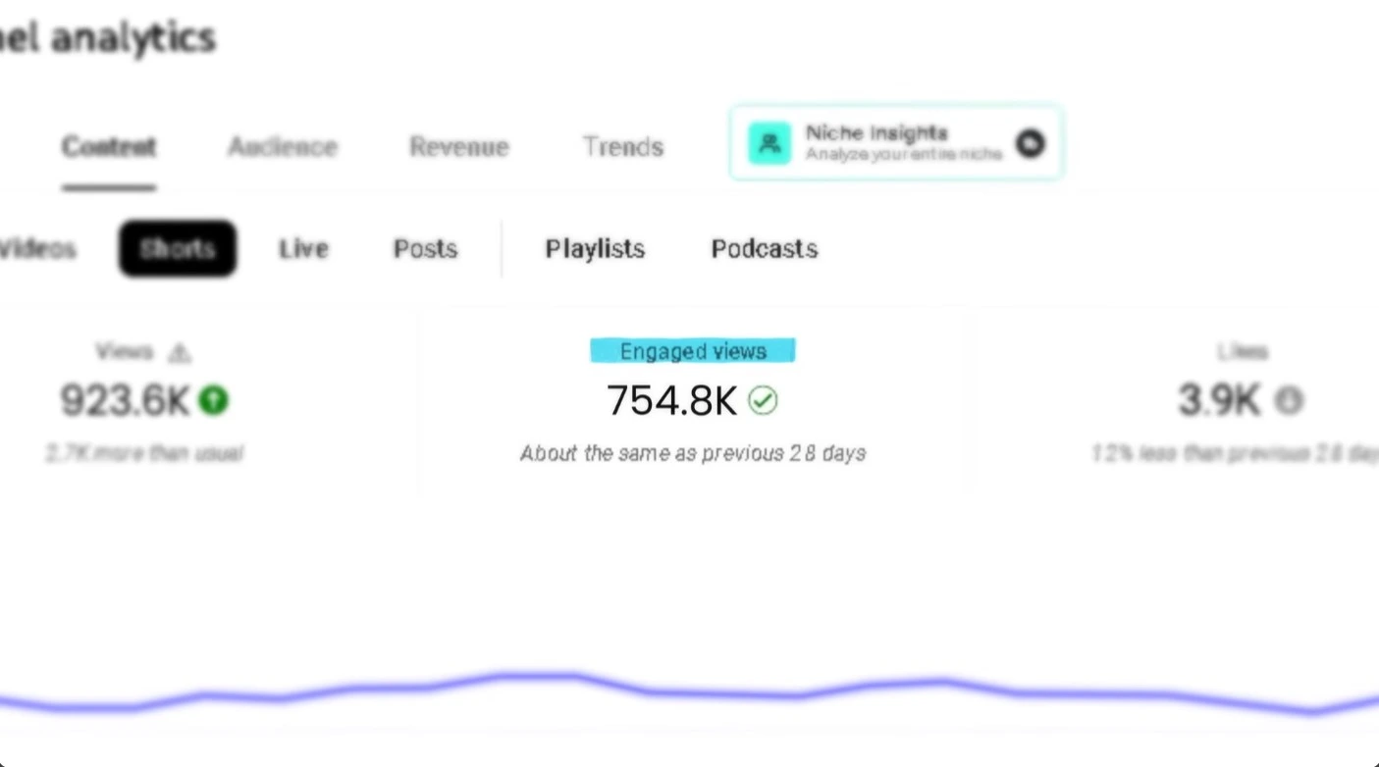Select the Posts filter chip

click(425, 248)
